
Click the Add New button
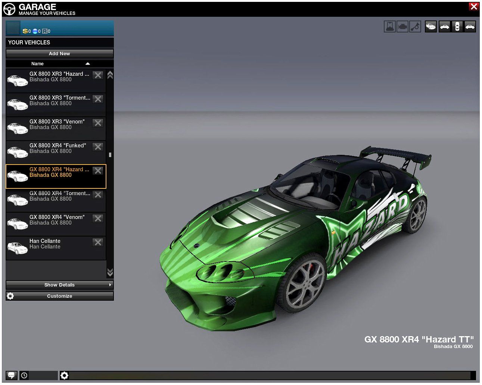tap(60, 54)
